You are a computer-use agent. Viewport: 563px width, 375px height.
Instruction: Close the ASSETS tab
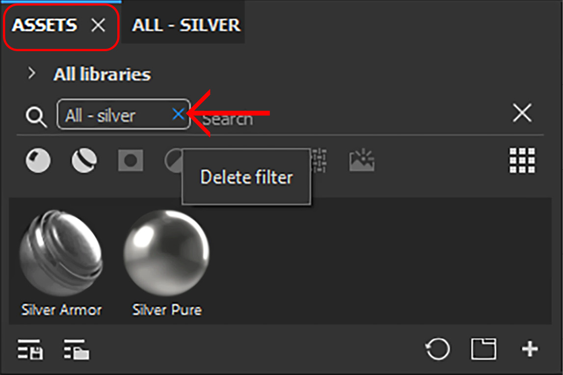[x=98, y=25]
